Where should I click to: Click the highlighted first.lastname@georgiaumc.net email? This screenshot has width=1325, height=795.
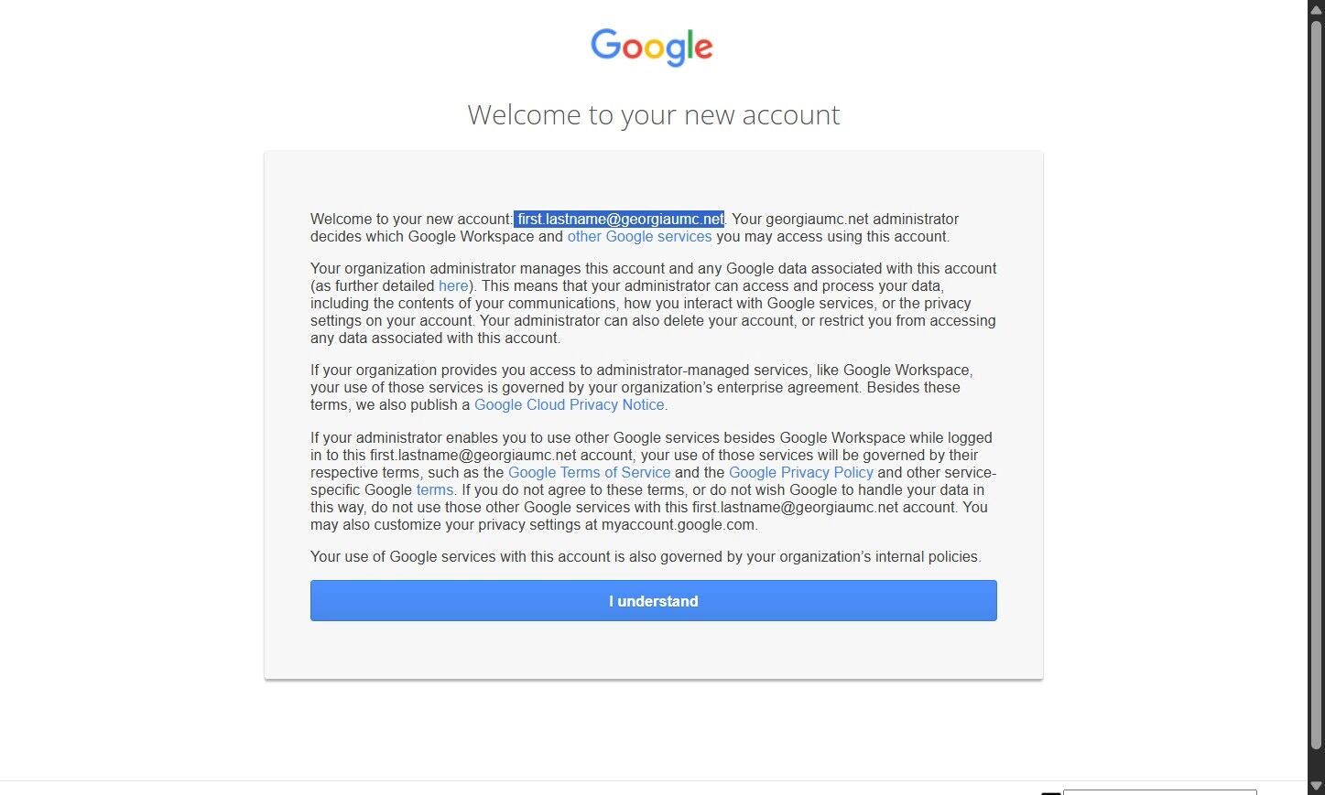click(x=619, y=220)
